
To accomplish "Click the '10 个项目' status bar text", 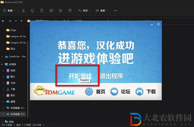I will 7,125.
